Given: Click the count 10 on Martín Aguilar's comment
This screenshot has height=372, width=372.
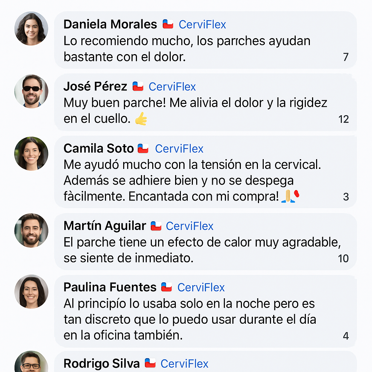Looking at the screenshot, I should 343,259.
